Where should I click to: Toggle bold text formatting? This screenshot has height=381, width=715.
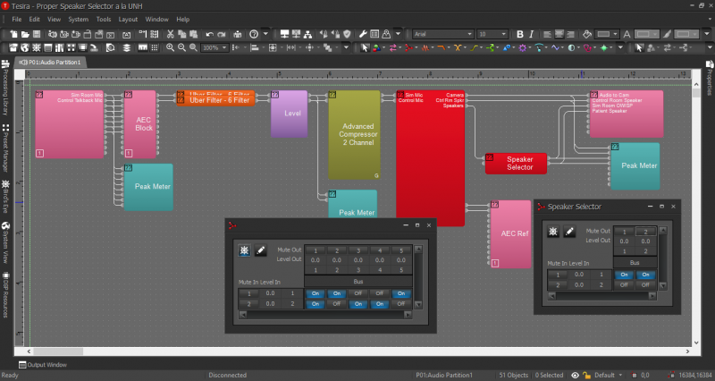(x=519, y=34)
